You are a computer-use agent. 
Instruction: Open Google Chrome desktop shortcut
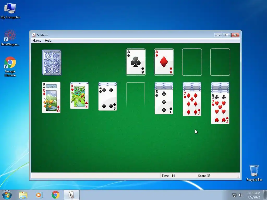10,67
